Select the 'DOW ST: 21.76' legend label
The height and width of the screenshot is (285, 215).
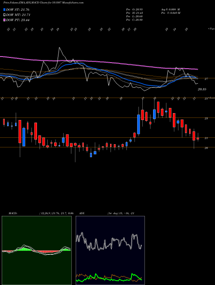(18, 9)
